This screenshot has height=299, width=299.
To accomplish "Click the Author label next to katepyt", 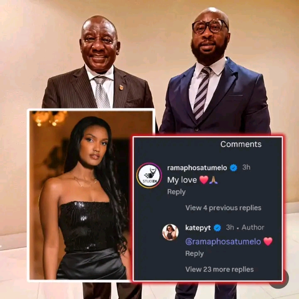I will 253,227.
